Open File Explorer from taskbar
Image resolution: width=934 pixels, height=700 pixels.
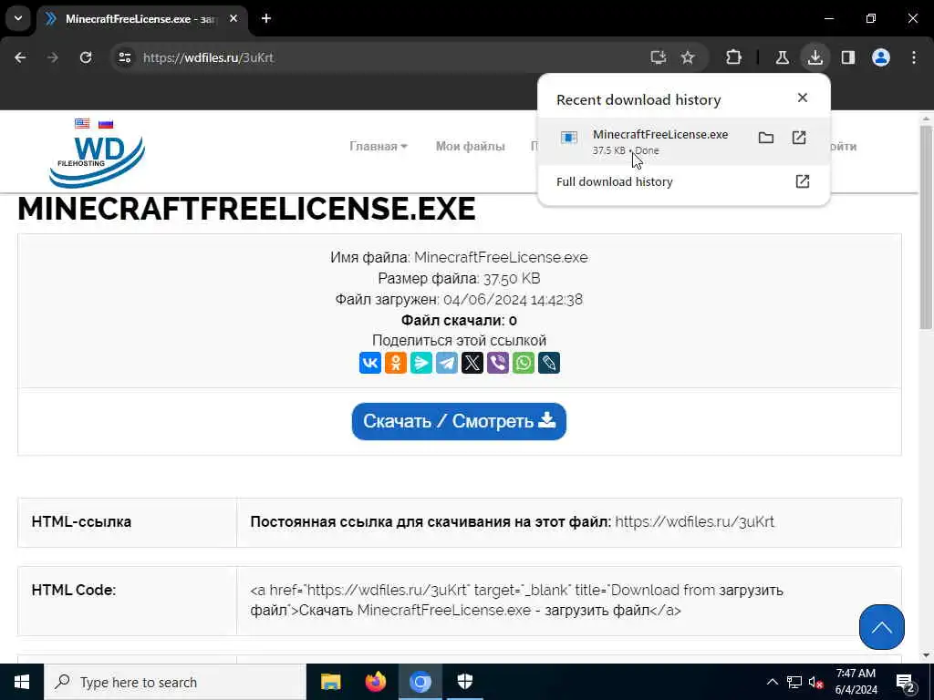330,682
